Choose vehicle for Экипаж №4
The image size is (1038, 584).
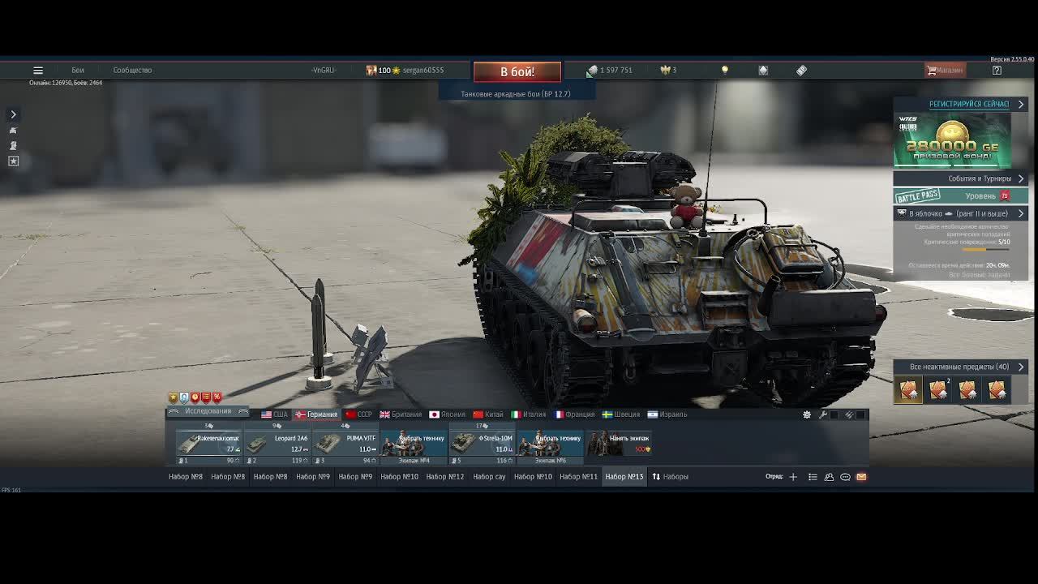point(414,444)
